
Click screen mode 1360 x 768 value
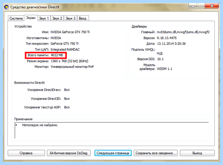tap(70, 61)
